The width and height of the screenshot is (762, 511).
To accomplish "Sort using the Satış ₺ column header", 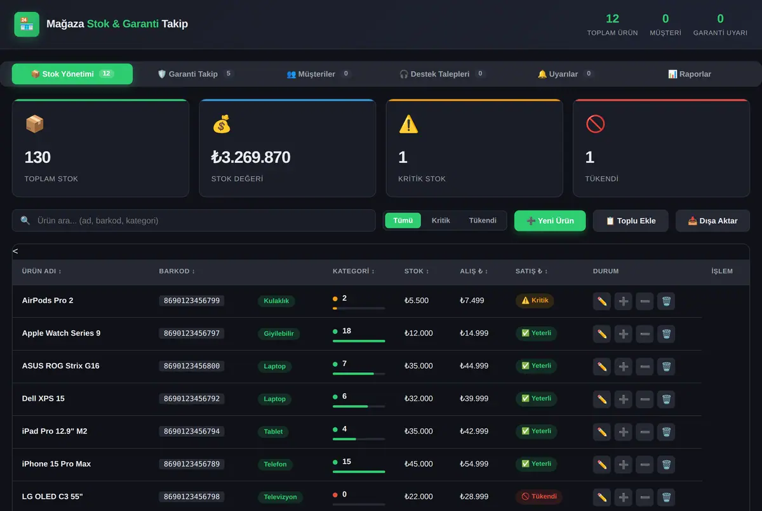I will click(531, 271).
